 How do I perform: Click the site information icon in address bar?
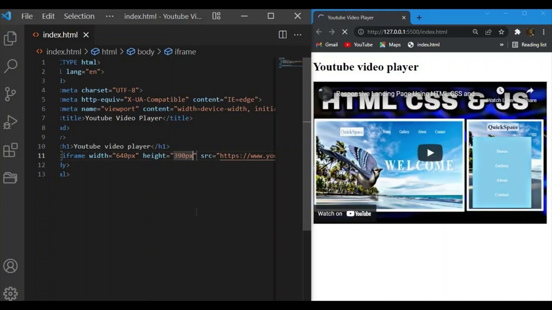(361, 32)
